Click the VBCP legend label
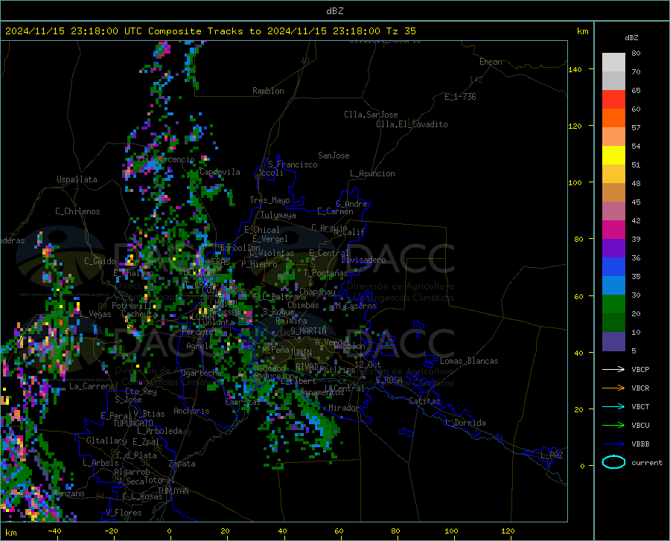The height and width of the screenshot is (541, 670). point(640,369)
